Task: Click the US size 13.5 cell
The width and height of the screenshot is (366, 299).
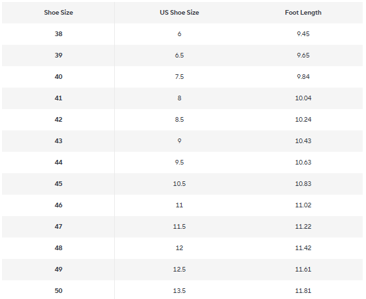Action: click(179, 290)
